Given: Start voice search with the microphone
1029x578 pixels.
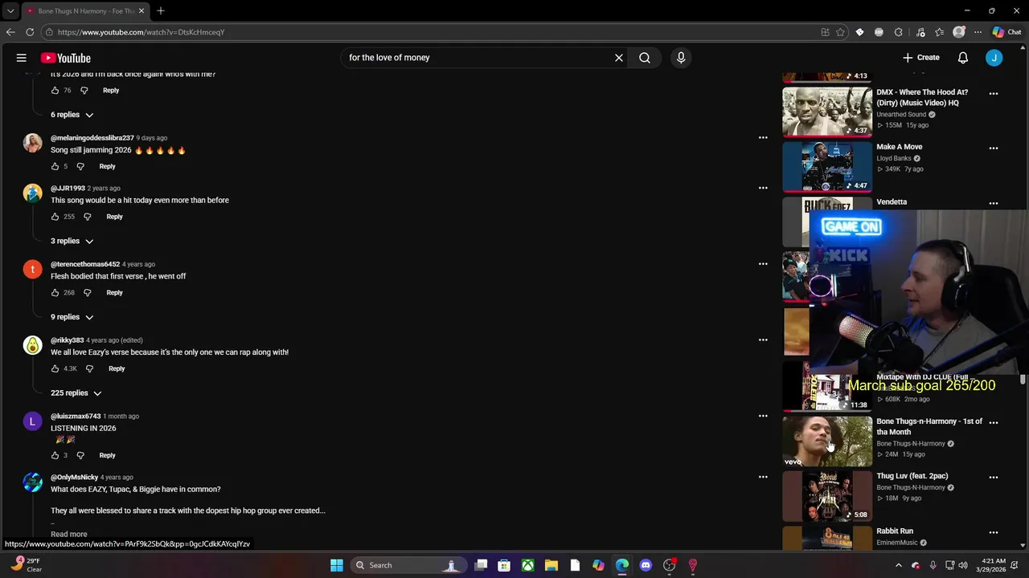Looking at the screenshot, I should [x=681, y=58].
